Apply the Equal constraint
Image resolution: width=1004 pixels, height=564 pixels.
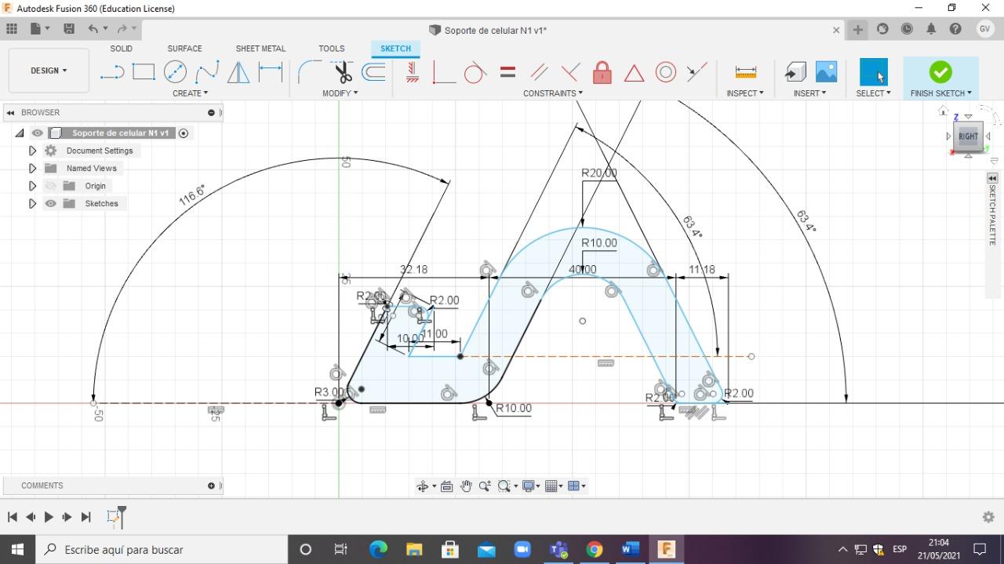507,72
